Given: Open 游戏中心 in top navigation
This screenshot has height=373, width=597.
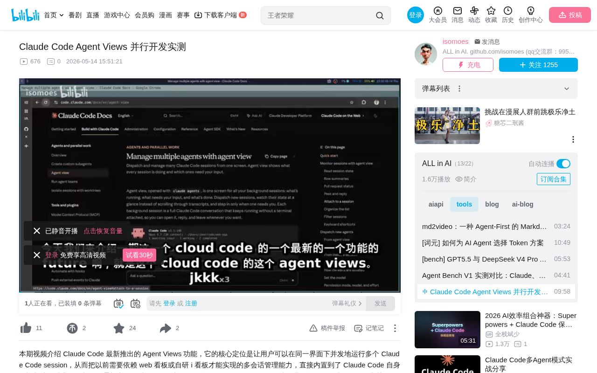Looking at the screenshot, I should 117,15.
